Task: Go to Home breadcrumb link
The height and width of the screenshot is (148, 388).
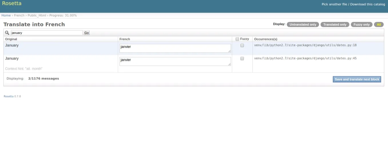Action: (x=6, y=15)
